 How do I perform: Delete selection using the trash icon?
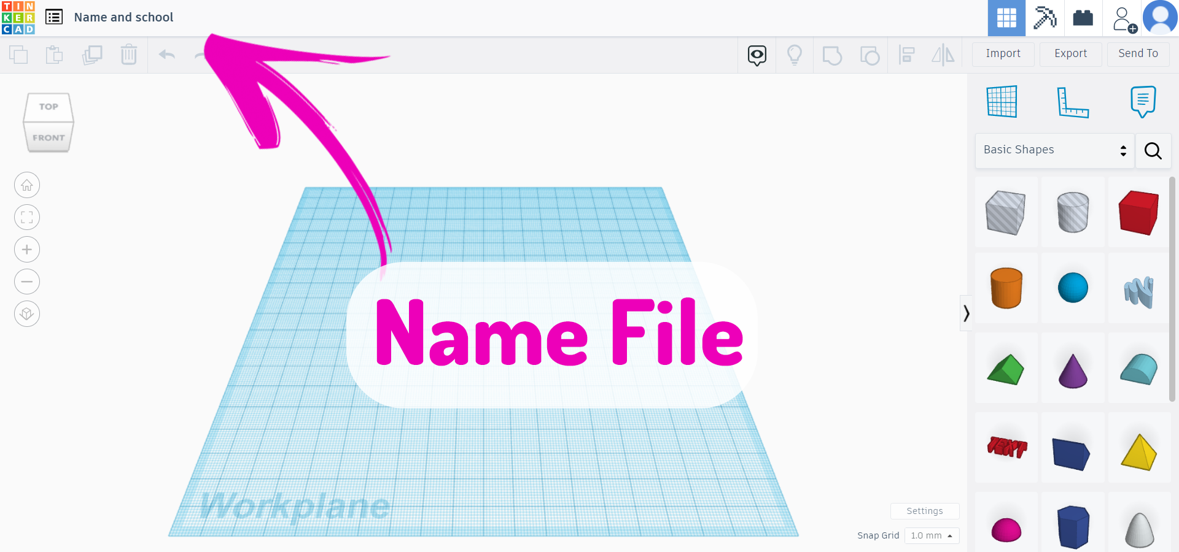coord(129,55)
